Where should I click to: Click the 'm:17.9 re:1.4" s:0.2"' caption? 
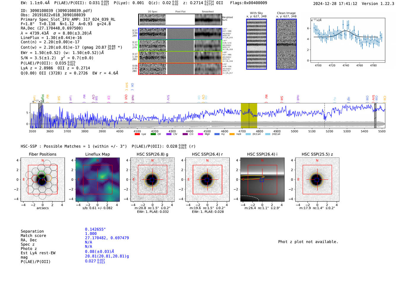[317, 208]
